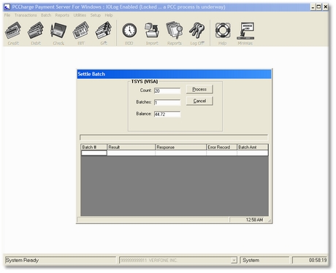The width and height of the screenshot is (336, 273).
Task: Expand the merchant number dropdown arrow
Action: coord(234,261)
